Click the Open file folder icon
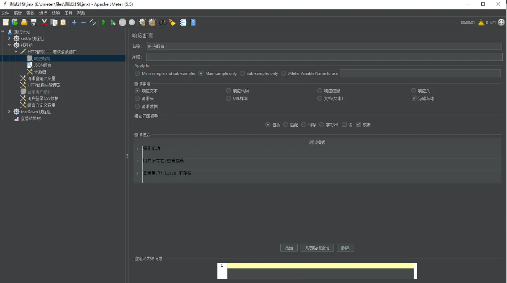The height and width of the screenshot is (283, 507). tap(24, 22)
